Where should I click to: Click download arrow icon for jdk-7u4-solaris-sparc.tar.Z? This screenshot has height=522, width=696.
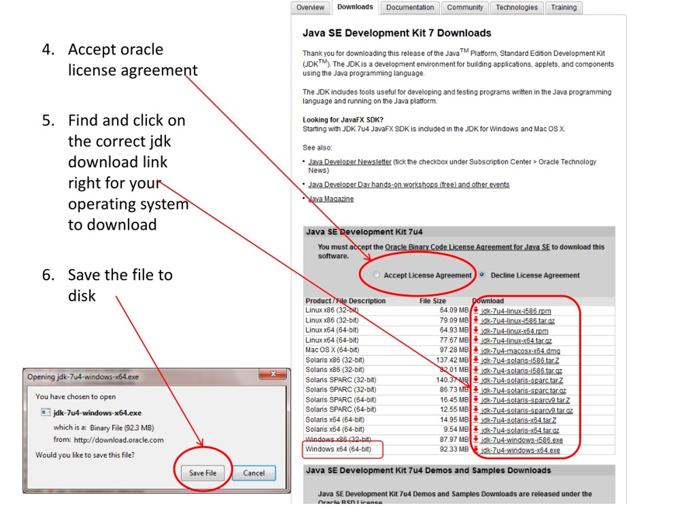point(476,380)
